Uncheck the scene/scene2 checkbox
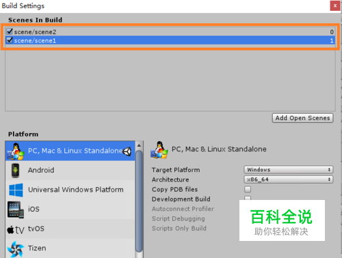 point(10,31)
